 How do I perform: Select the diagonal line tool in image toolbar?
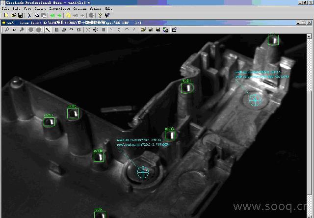[x=48, y=29]
